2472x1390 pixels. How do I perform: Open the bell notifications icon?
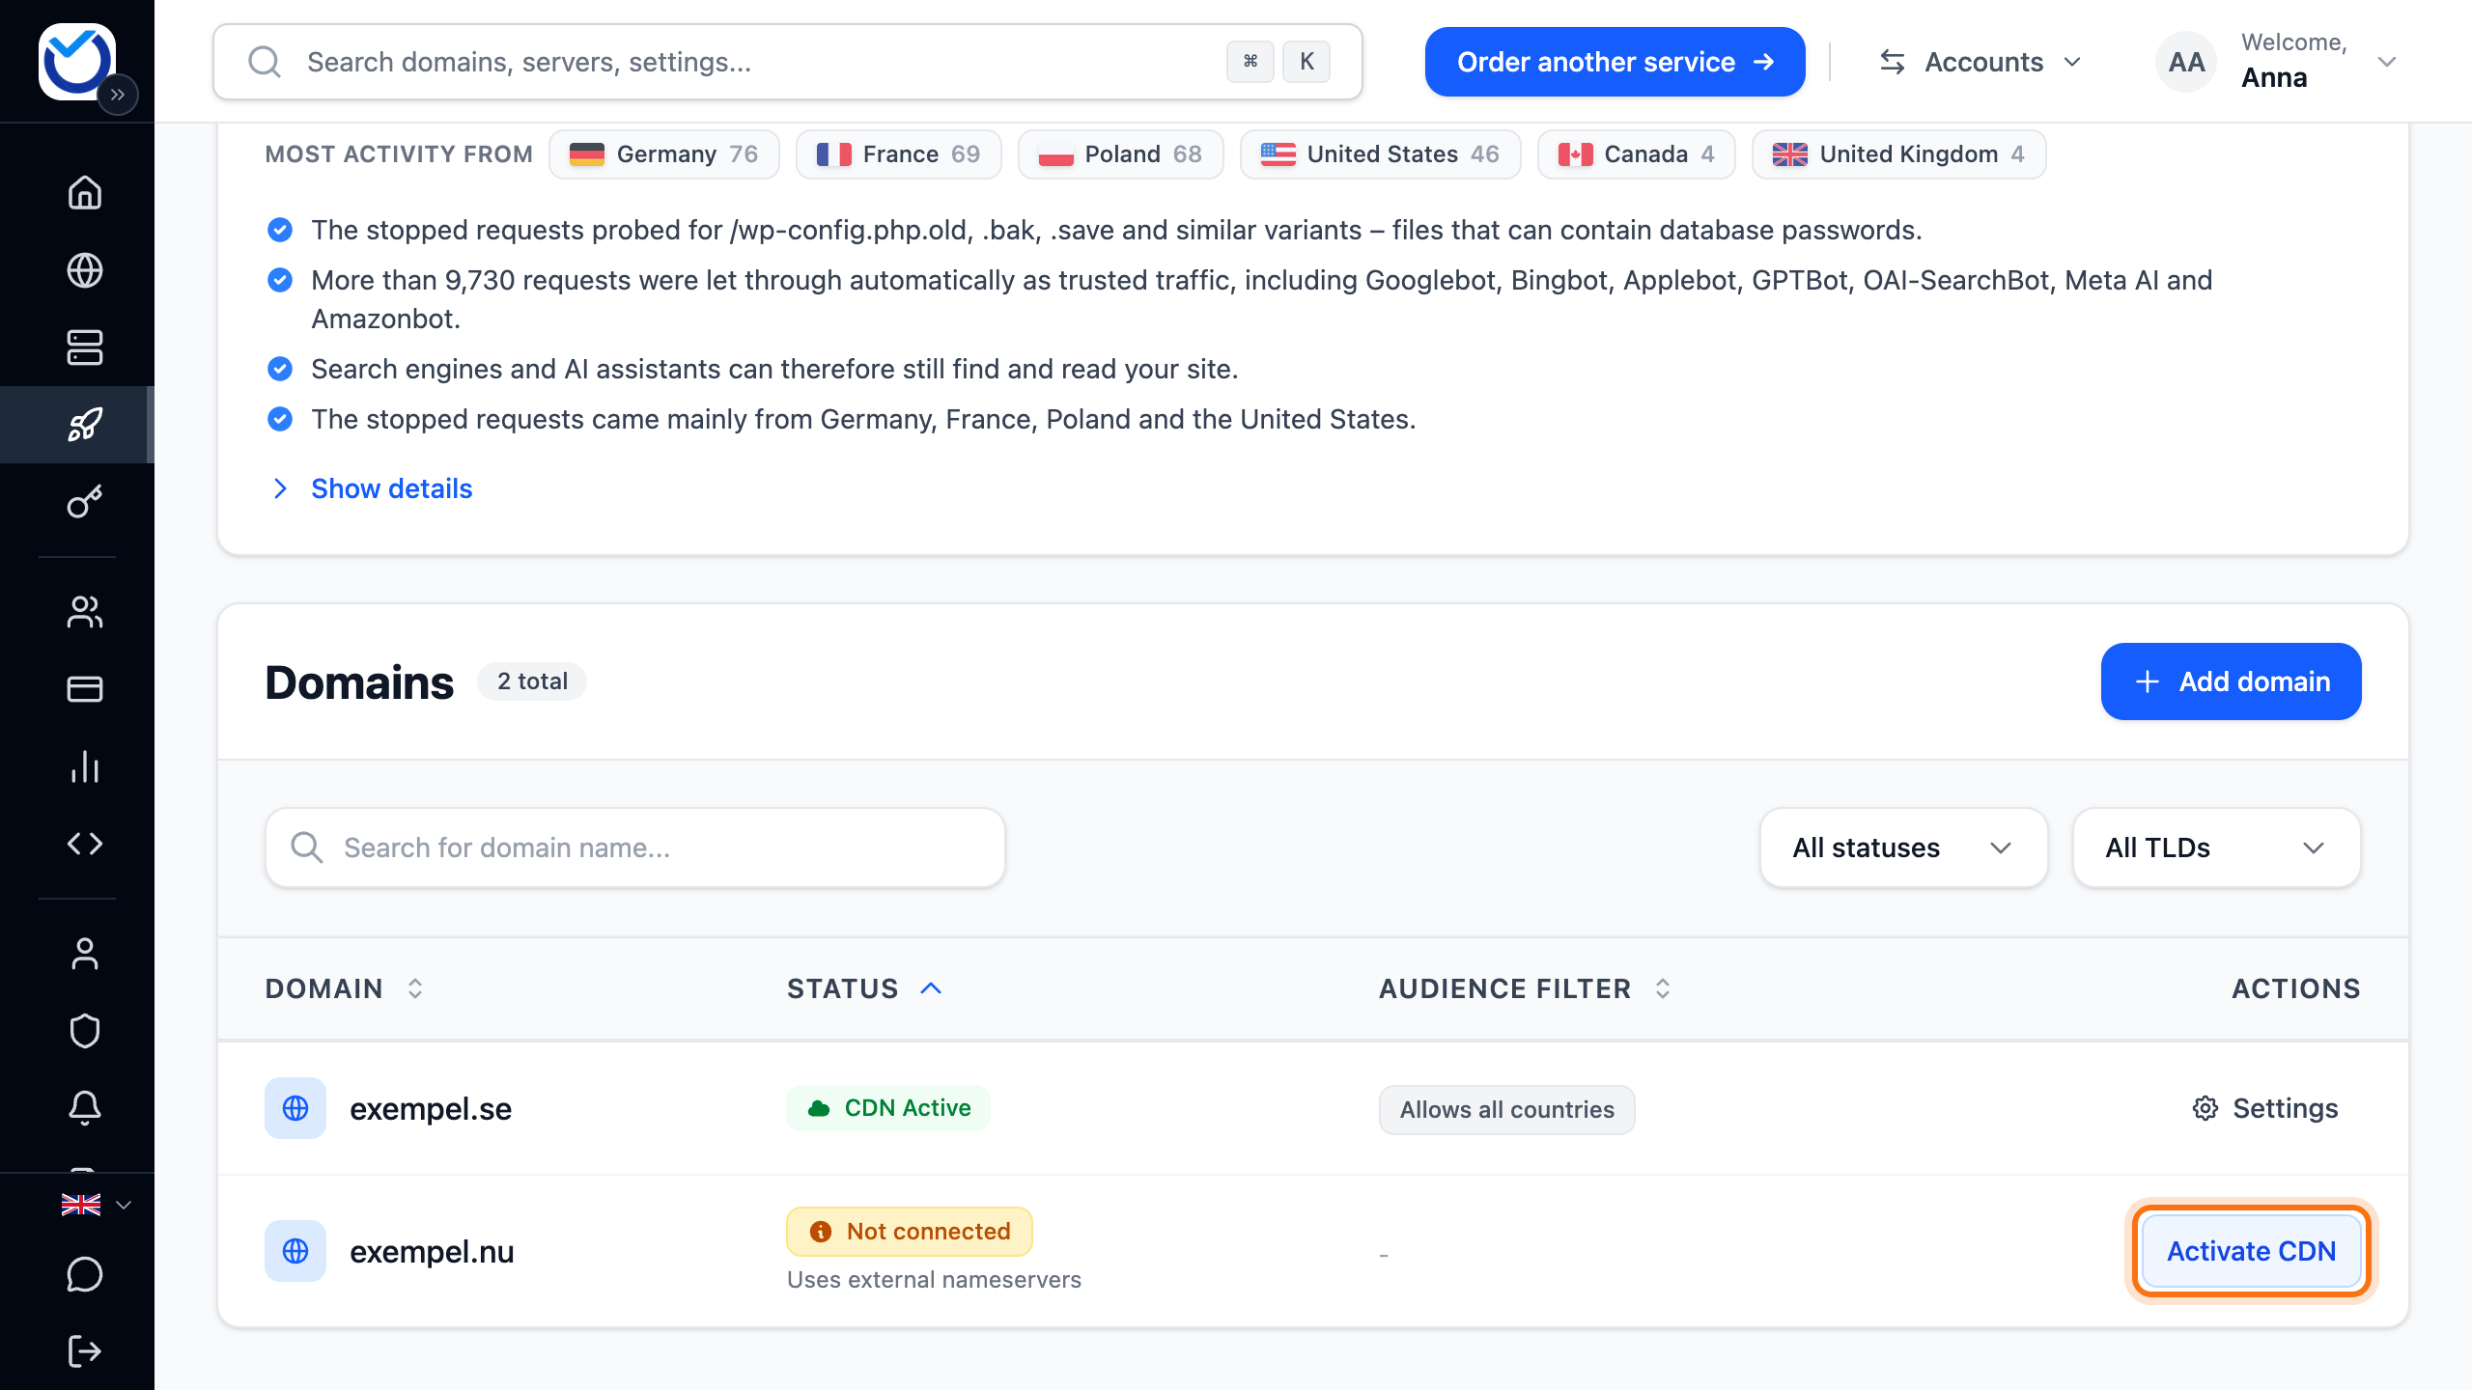(x=85, y=1108)
